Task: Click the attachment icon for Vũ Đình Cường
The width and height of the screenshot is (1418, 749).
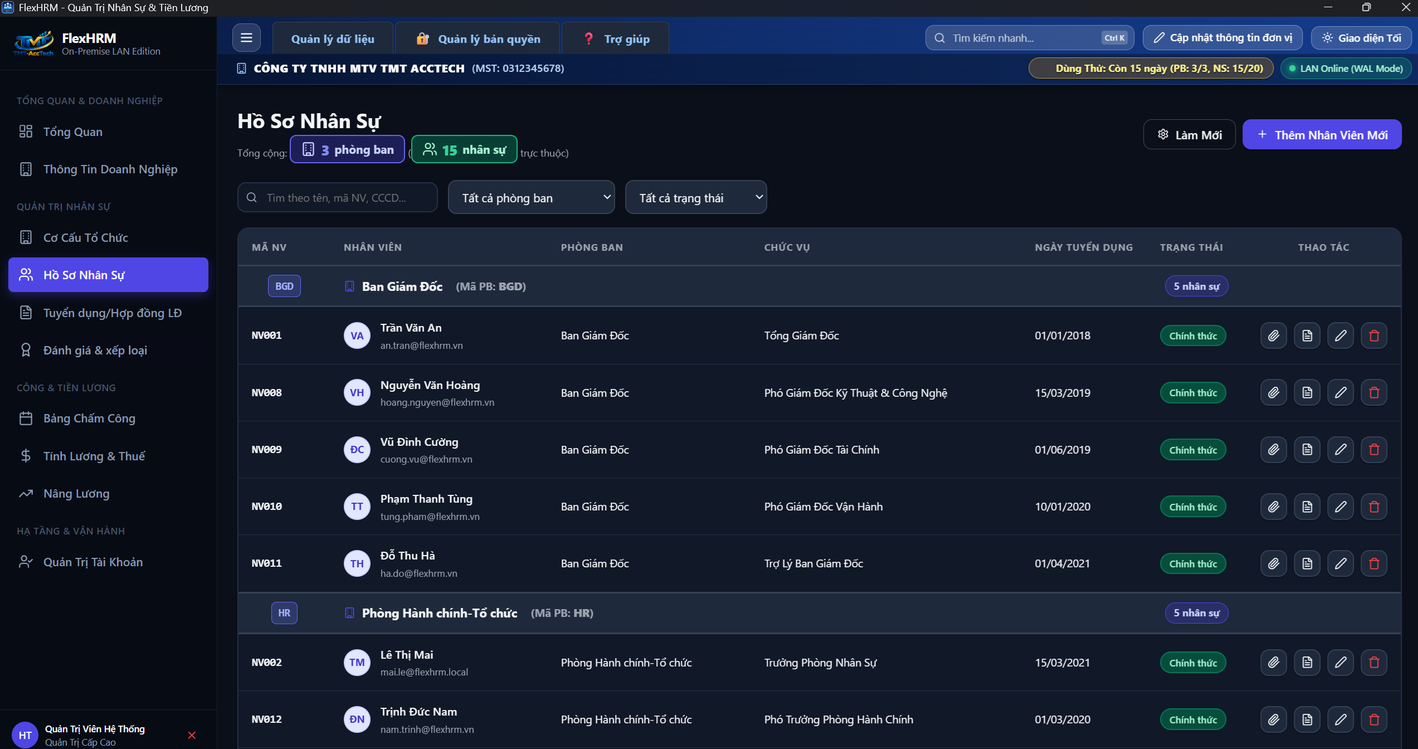Action: pyautogui.click(x=1273, y=449)
